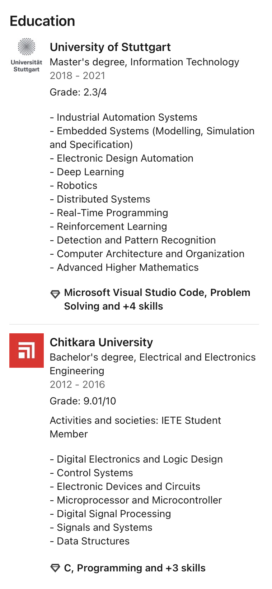272x589 pixels.
Task: Click Master's degree, Information Technology text
Action: 144,62
